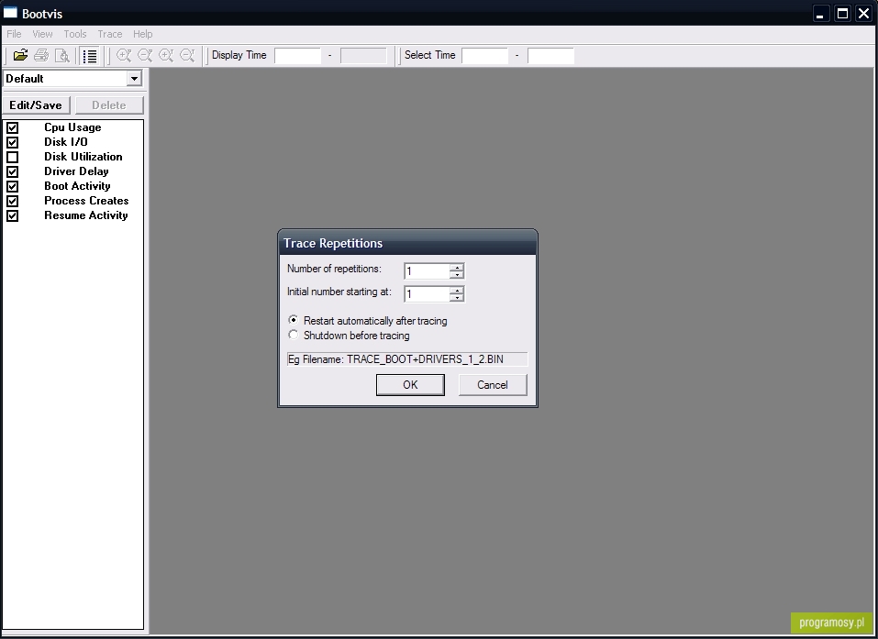Toggle the Driver Delay checkbox
Viewport: 878px width, 639px height.
(x=12, y=171)
